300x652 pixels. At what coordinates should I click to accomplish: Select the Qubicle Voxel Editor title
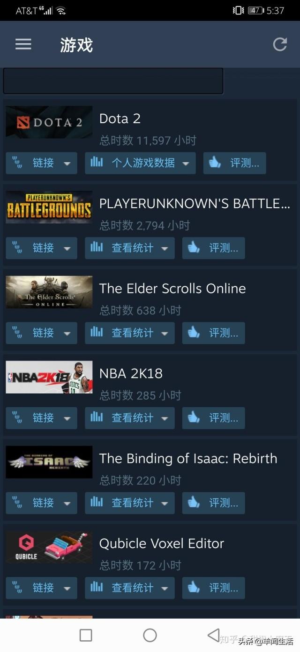tap(162, 543)
